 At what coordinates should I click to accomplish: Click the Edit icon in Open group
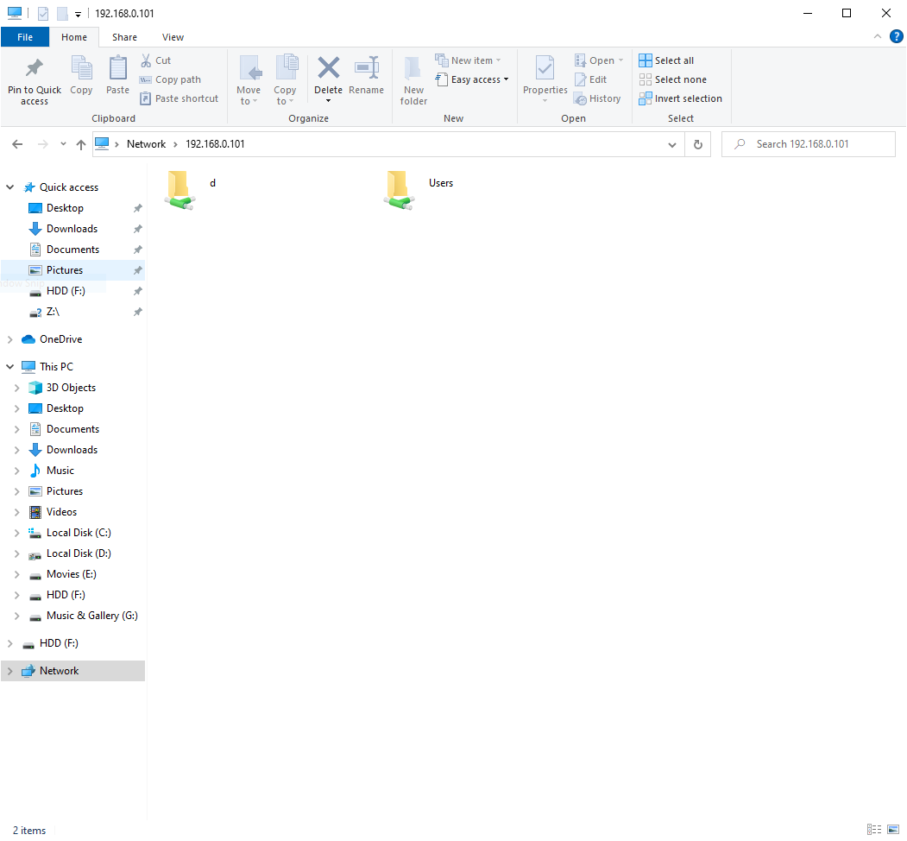[x=580, y=79]
